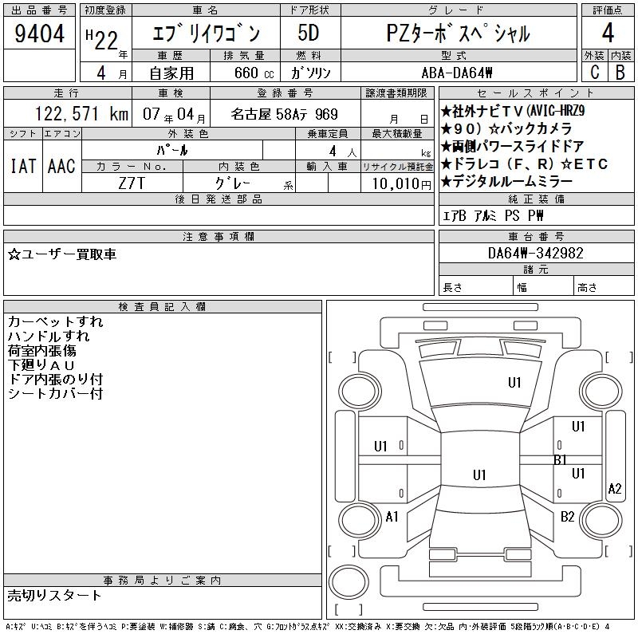Click the seating capacity 4人
638x638 pixels.
coord(343,152)
